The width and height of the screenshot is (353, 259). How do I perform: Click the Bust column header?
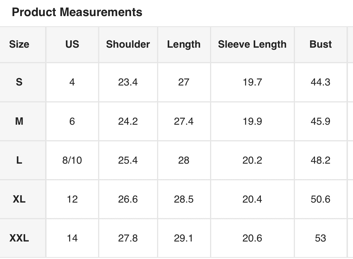coord(321,44)
